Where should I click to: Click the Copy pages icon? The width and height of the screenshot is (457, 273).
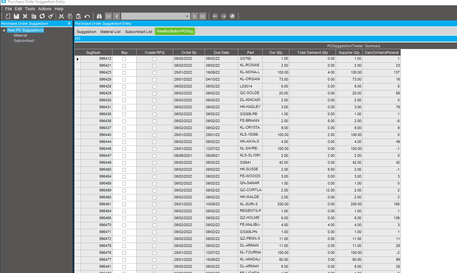70,16
